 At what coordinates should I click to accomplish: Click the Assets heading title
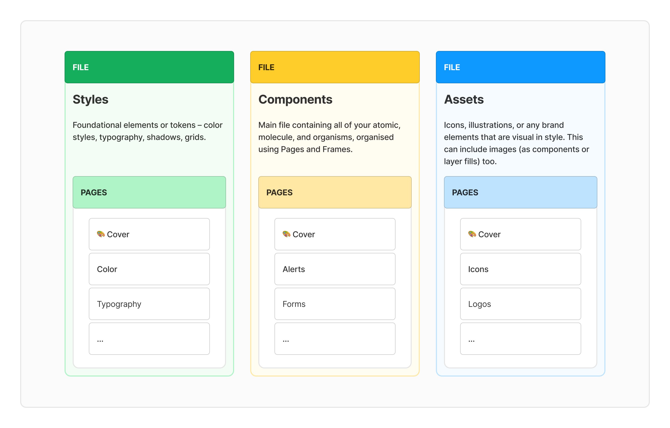click(464, 99)
